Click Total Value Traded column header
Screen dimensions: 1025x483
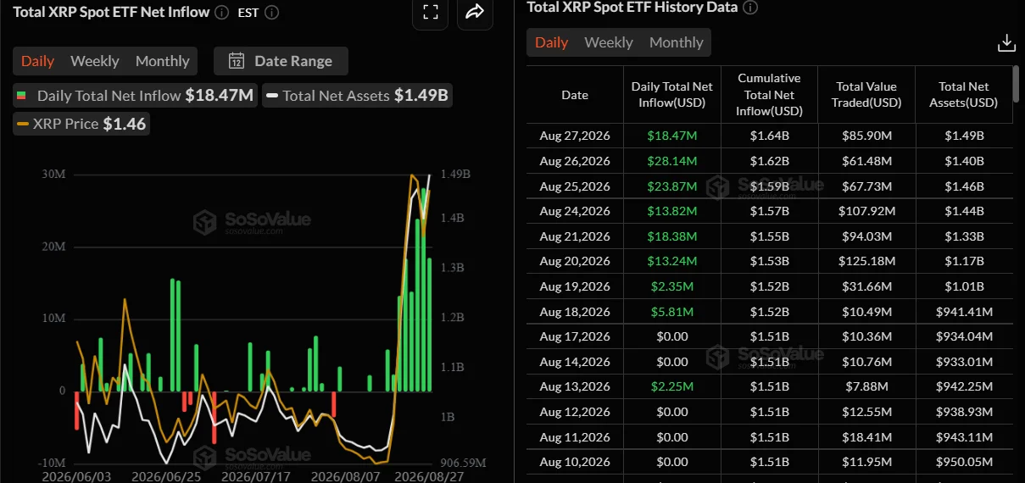click(866, 95)
